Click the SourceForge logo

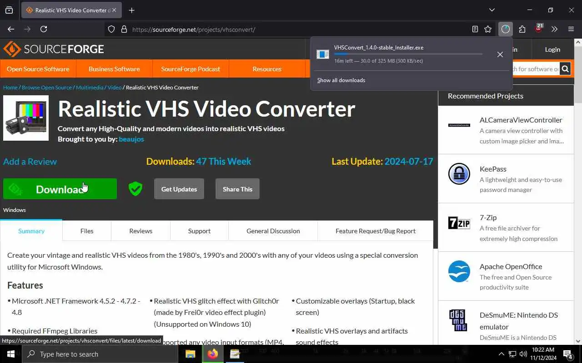(54, 49)
